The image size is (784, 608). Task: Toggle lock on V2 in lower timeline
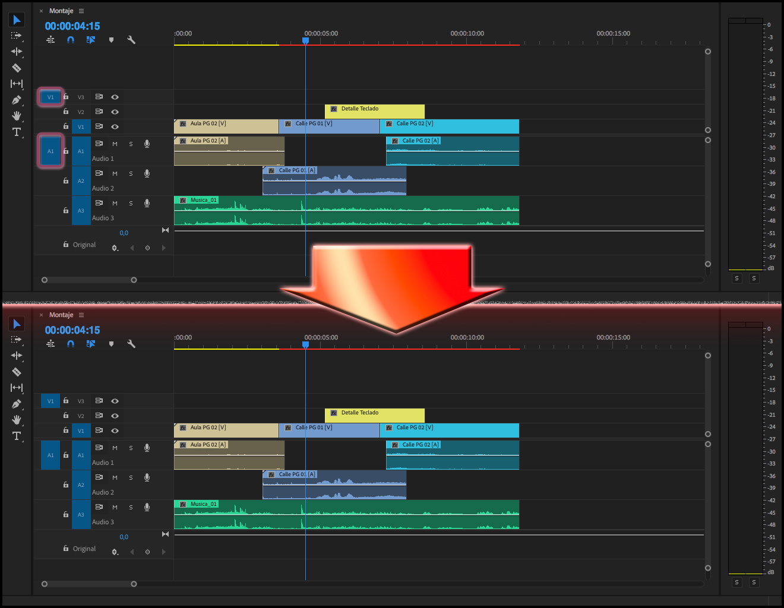click(x=66, y=416)
